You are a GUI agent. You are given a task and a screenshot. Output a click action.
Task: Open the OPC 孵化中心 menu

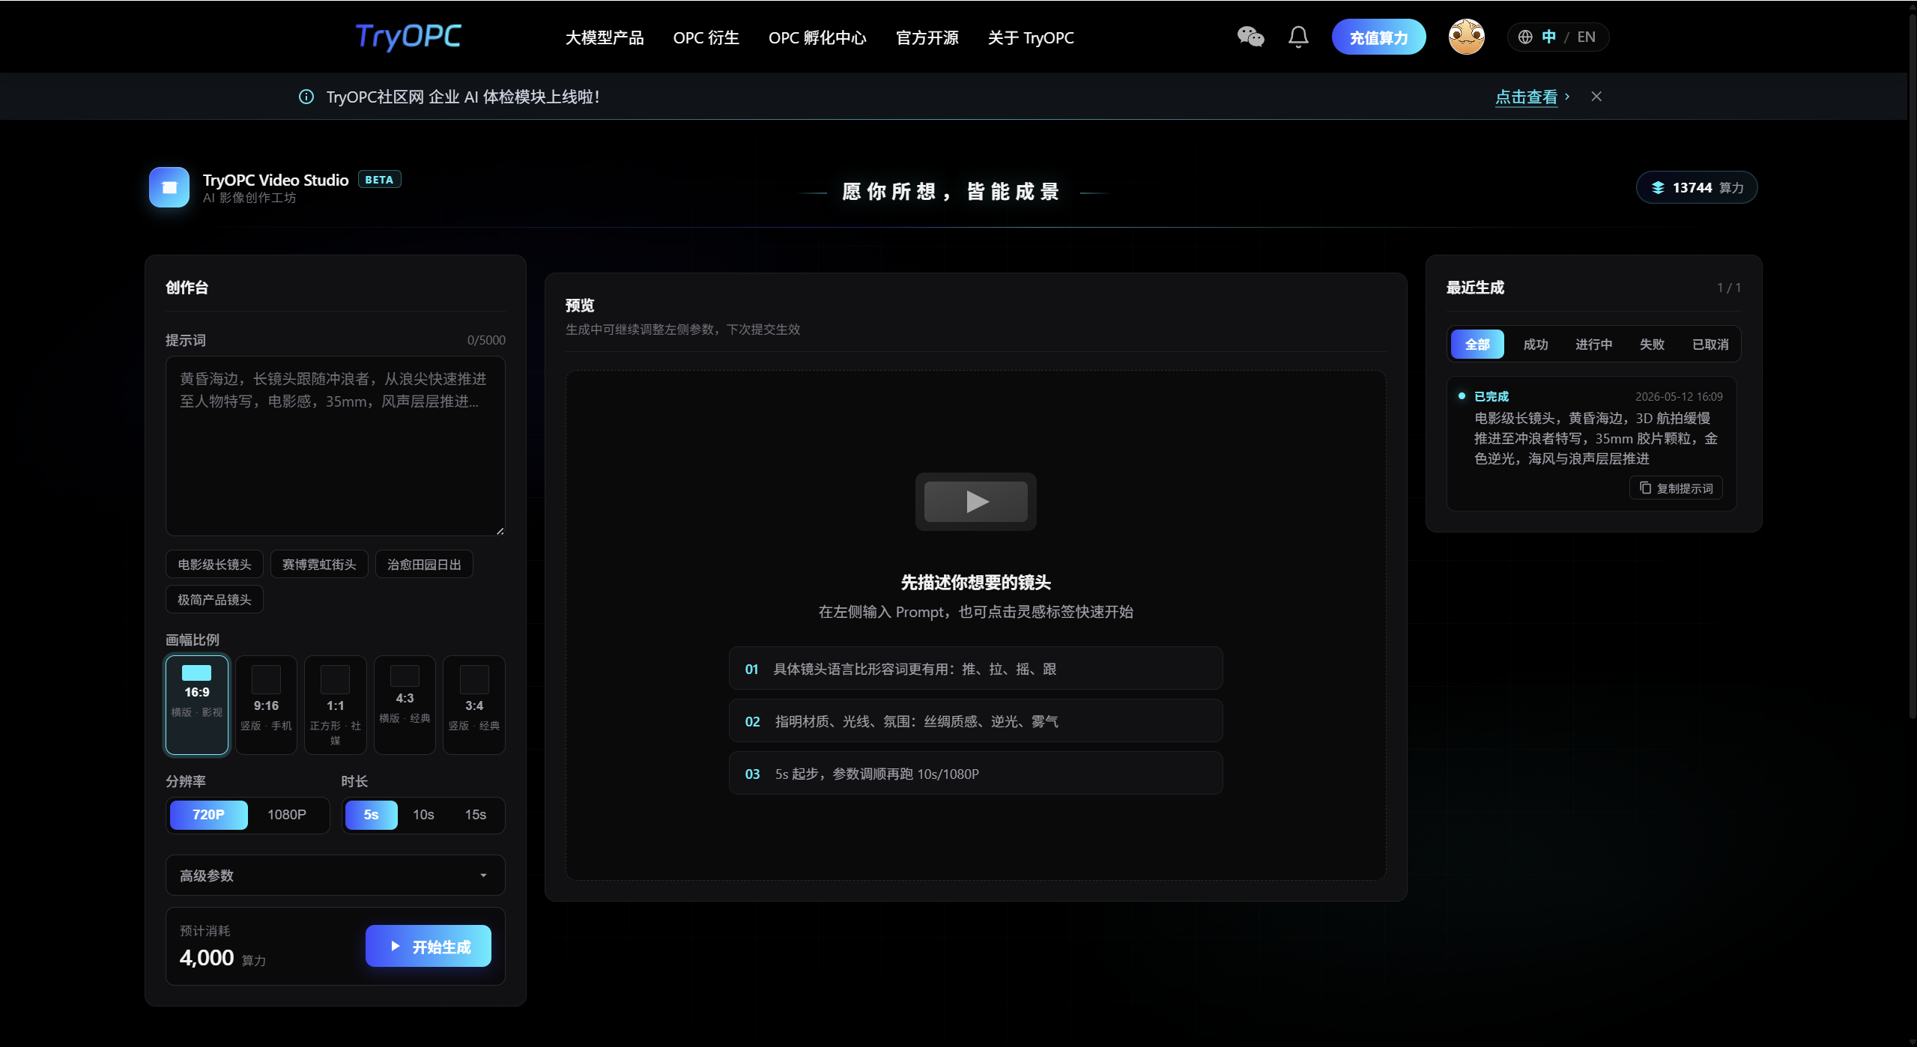[817, 37]
